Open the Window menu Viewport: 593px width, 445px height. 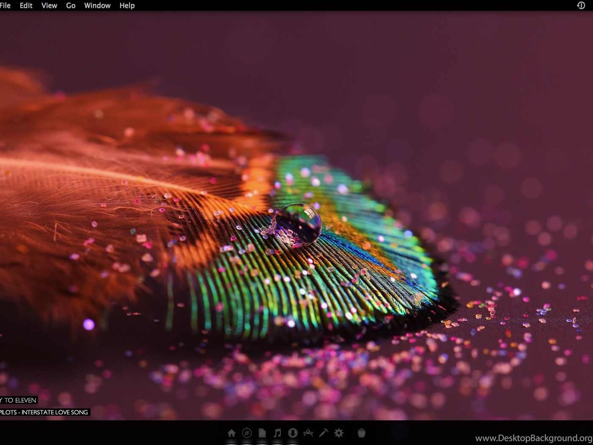tap(97, 6)
